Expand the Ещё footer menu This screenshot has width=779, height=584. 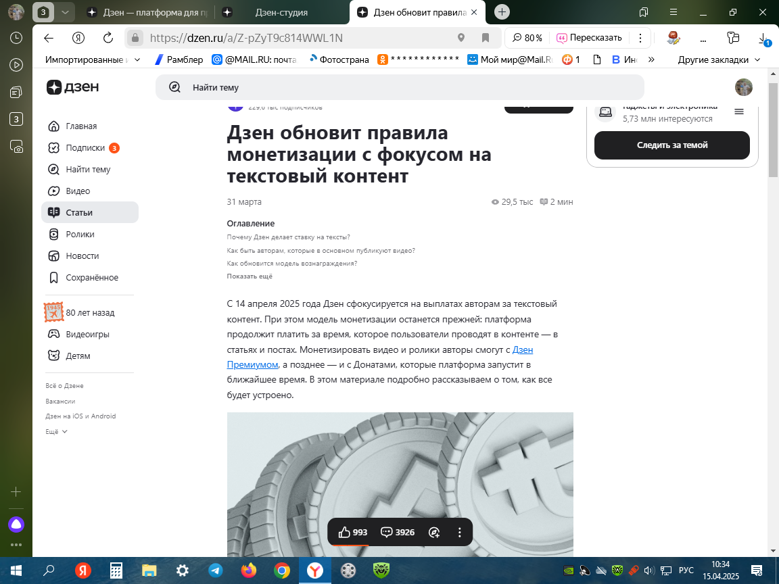coord(56,431)
